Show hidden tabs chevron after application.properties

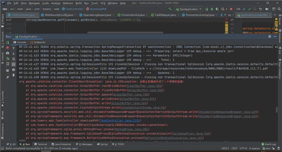tap(275, 15)
